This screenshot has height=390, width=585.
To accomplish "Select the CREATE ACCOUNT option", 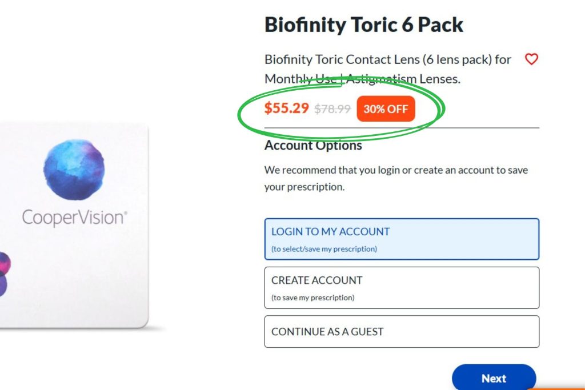I will point(402,287).
